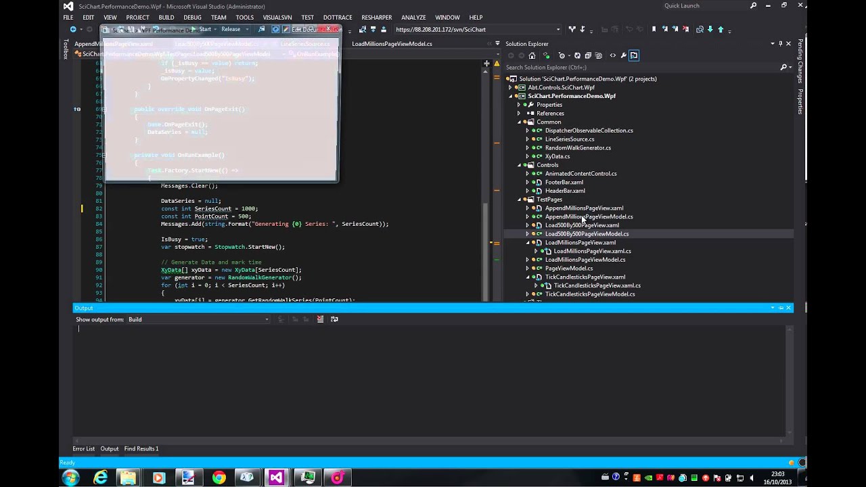The height and width of the screenshot is (487, 866).
Task: Click the Clear Bookmarks red icon
Action: [687, 29]
